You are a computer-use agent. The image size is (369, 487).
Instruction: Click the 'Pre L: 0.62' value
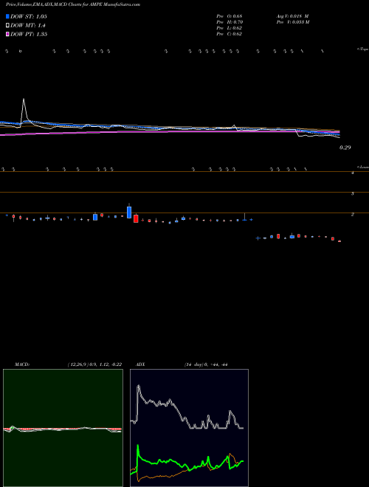230,28
